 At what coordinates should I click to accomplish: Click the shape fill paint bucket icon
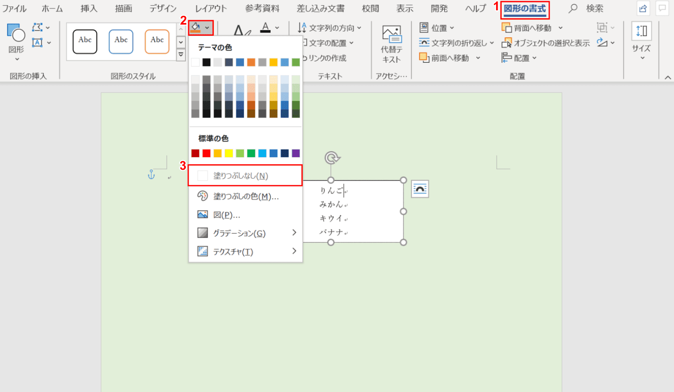tap(195, 27)
